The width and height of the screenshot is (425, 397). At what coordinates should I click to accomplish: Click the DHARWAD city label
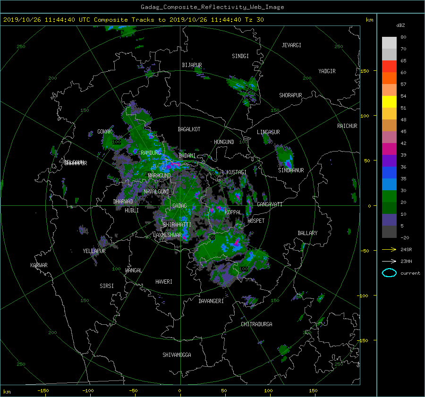pos(123,202)
